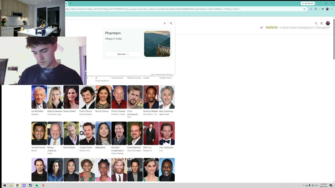Open the notification center icon
Image resolution: width=335 pixels, height=188 pixels.
331,185
